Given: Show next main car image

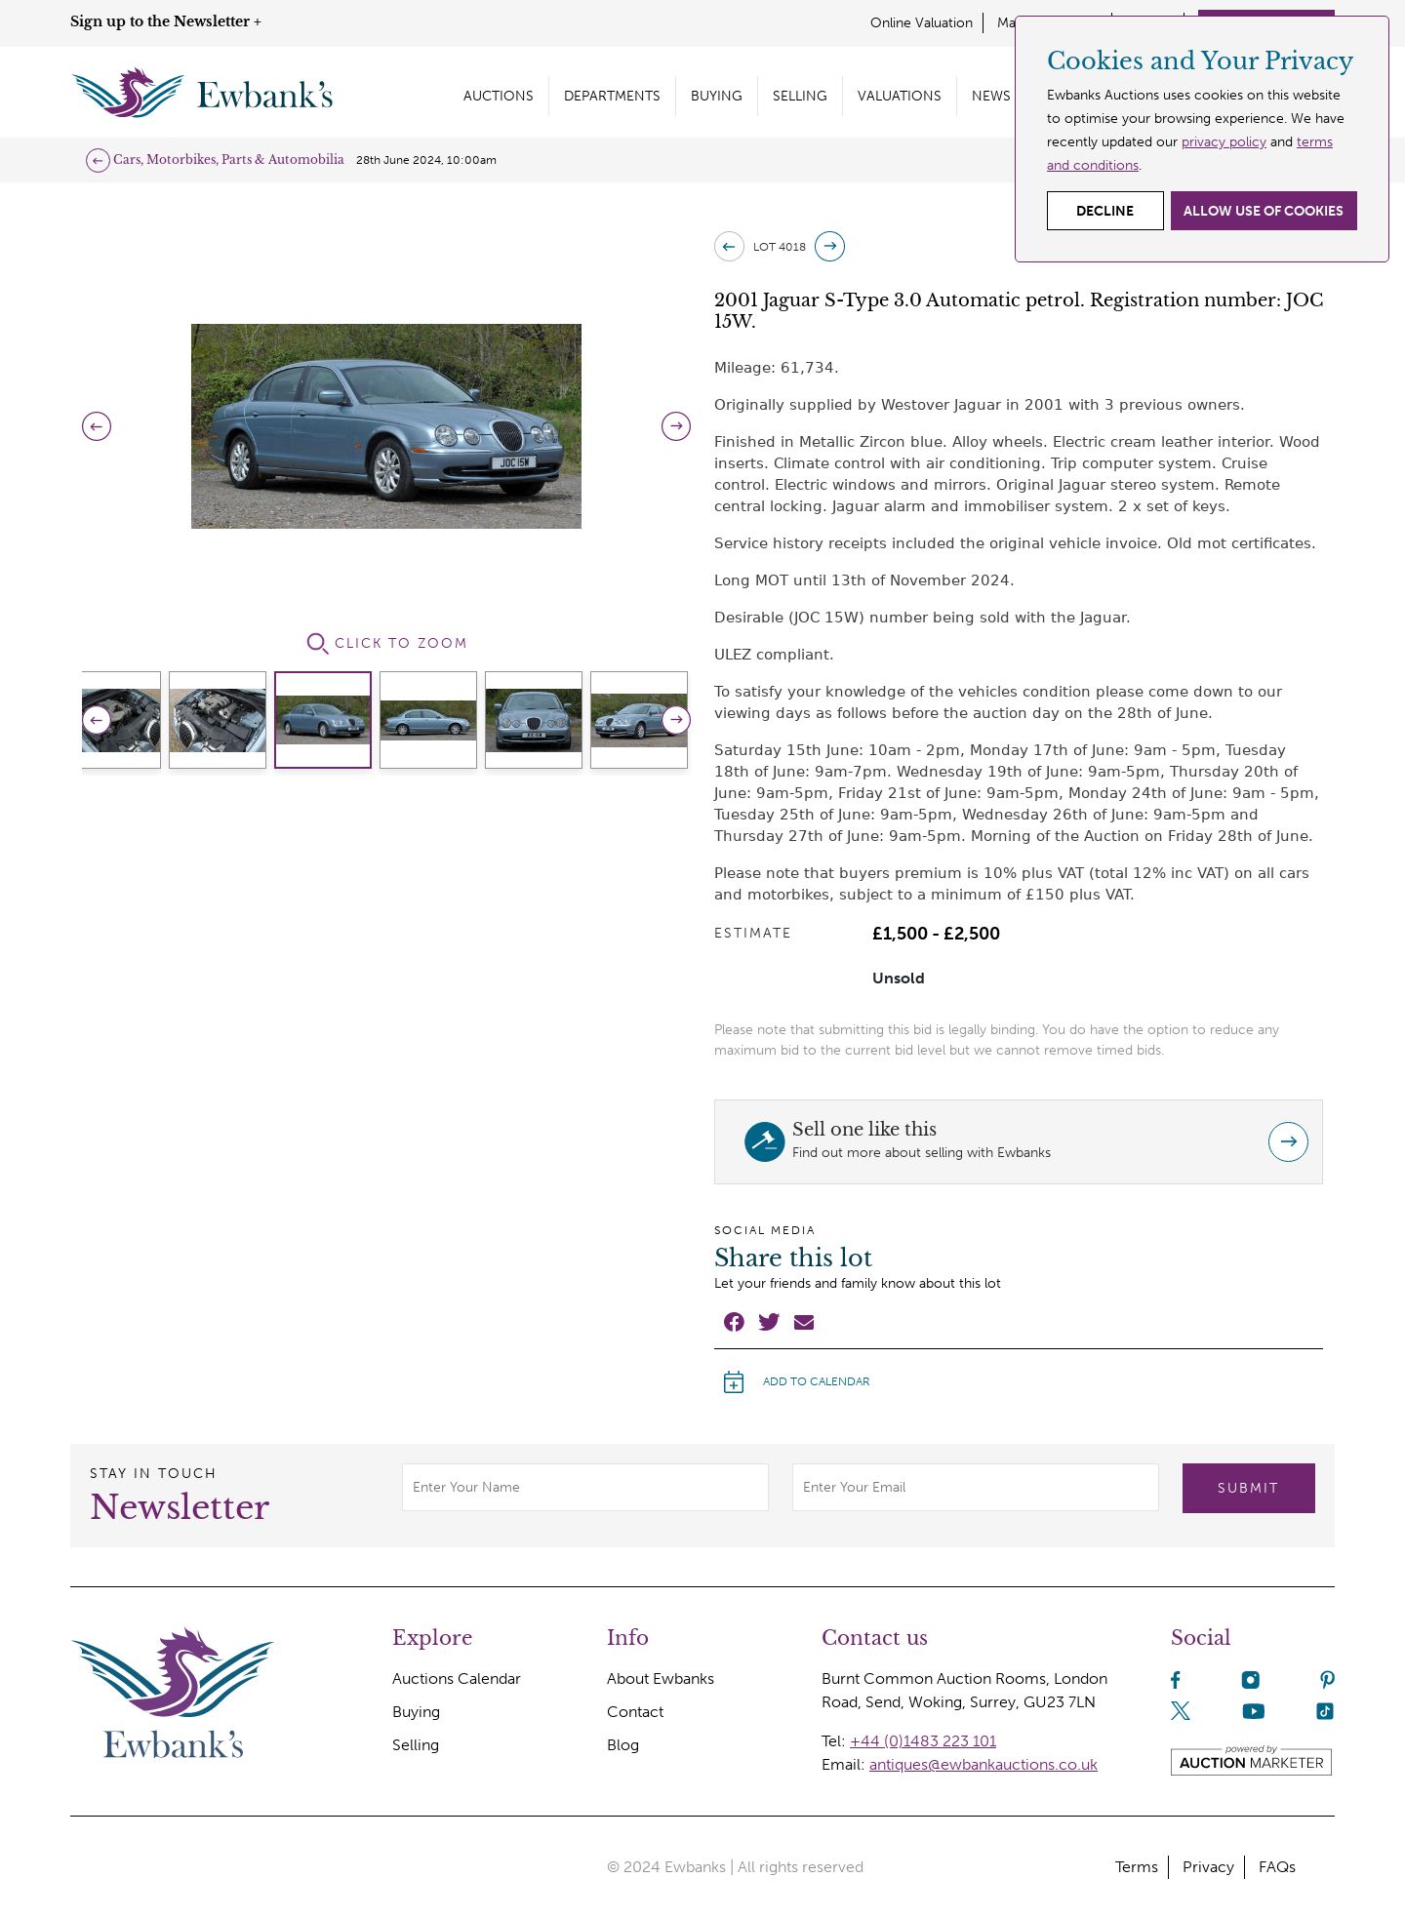Looking at the screenshot, I should click(676, 426).
